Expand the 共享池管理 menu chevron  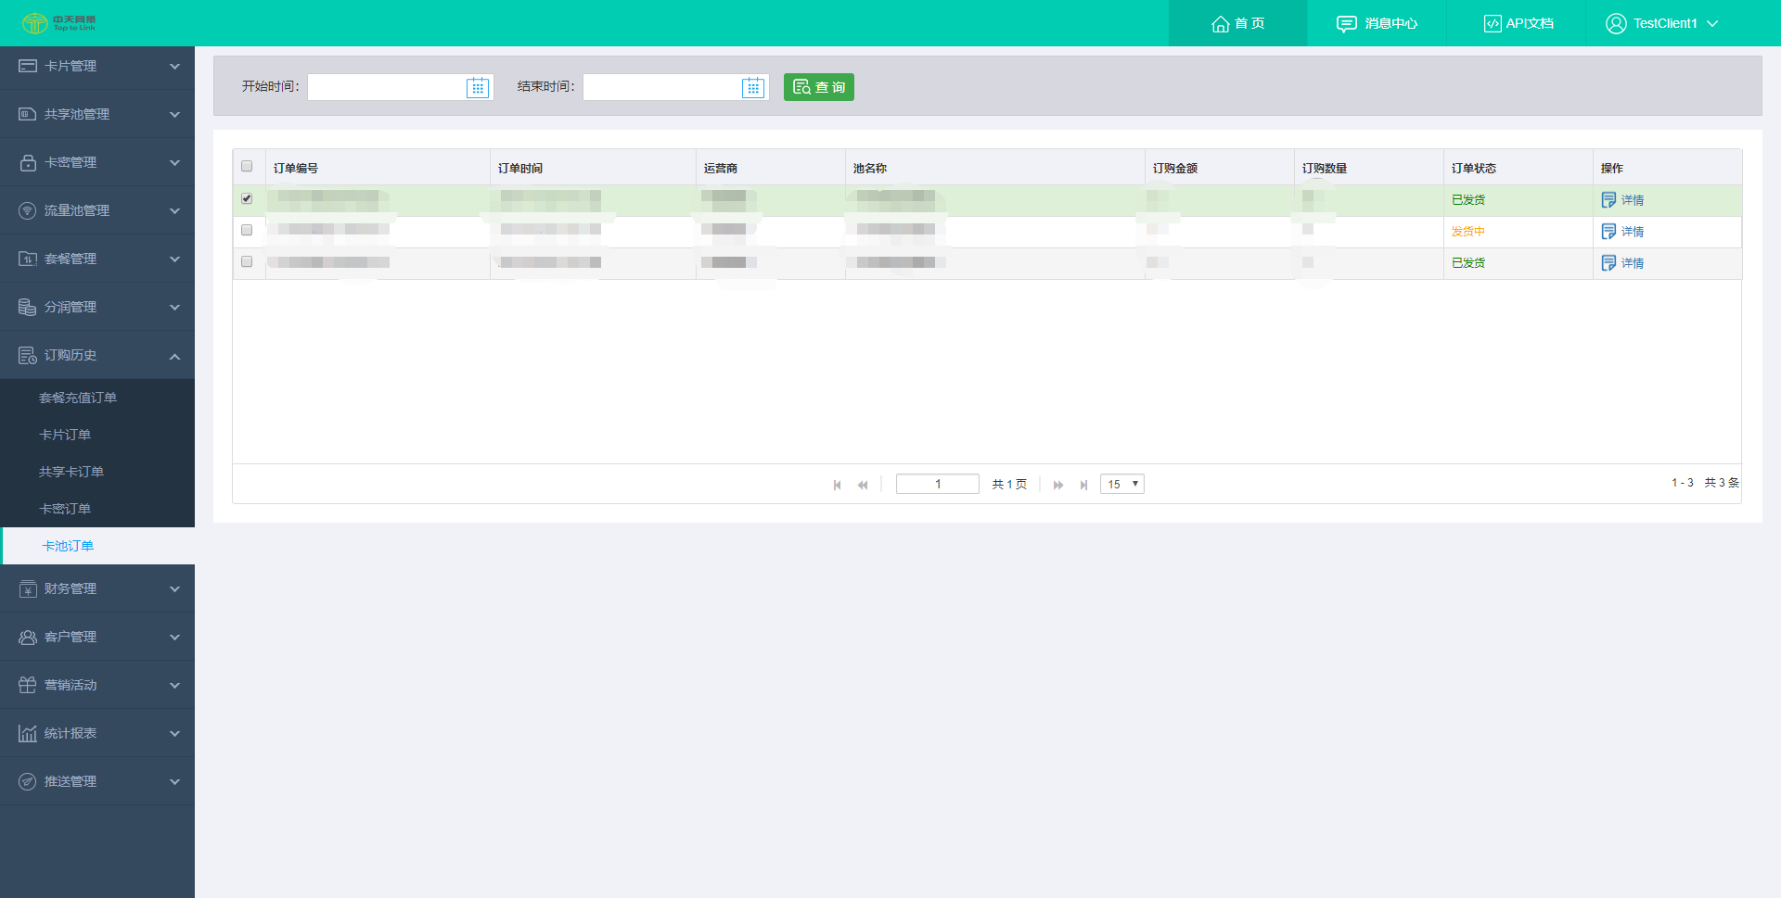(174, 115)
